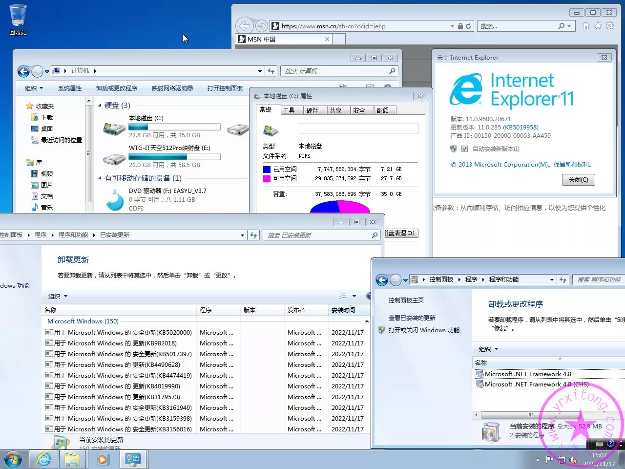Viewport: 625px width, 469px height.
Task: Click the IE search magnifier icon
Action: pos(562,26)
